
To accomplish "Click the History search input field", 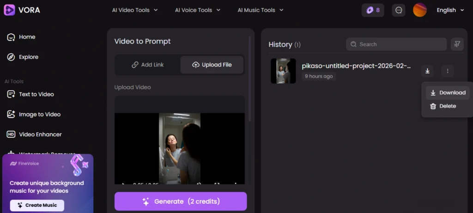I will tap(396, 44).
